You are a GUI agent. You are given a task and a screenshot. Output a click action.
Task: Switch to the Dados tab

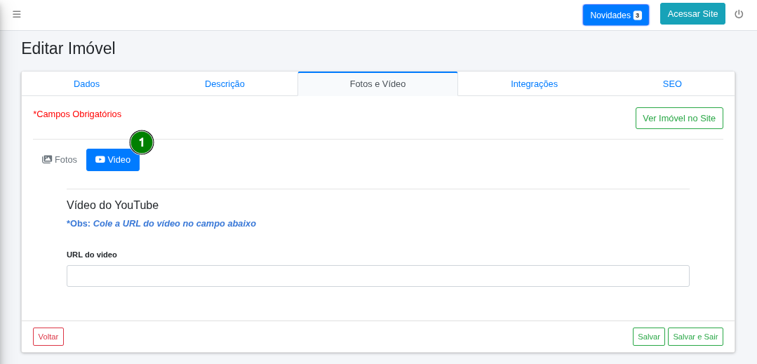[x=86, y=84]
